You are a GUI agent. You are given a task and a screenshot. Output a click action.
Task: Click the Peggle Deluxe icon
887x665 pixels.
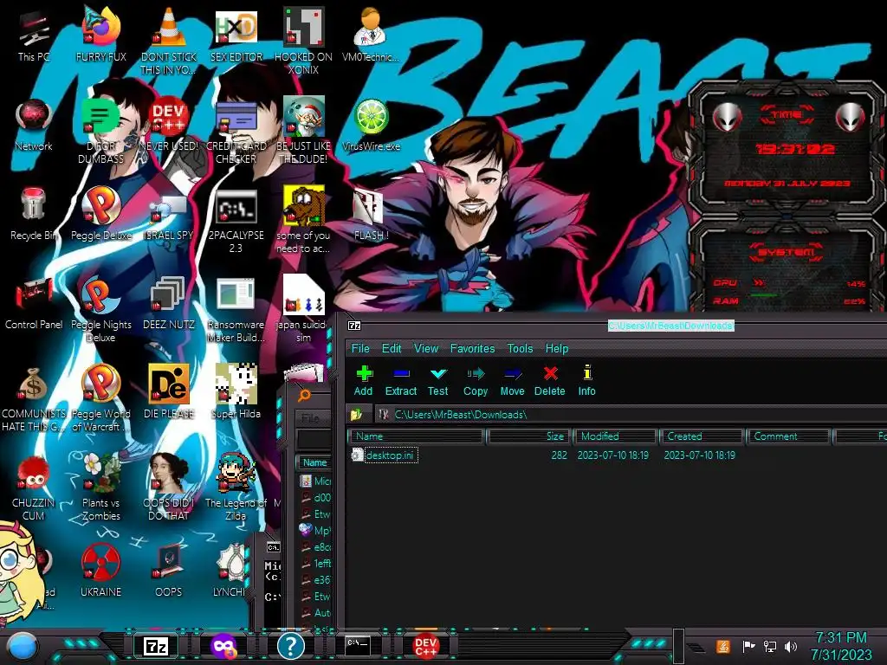(x=100, y=206)
